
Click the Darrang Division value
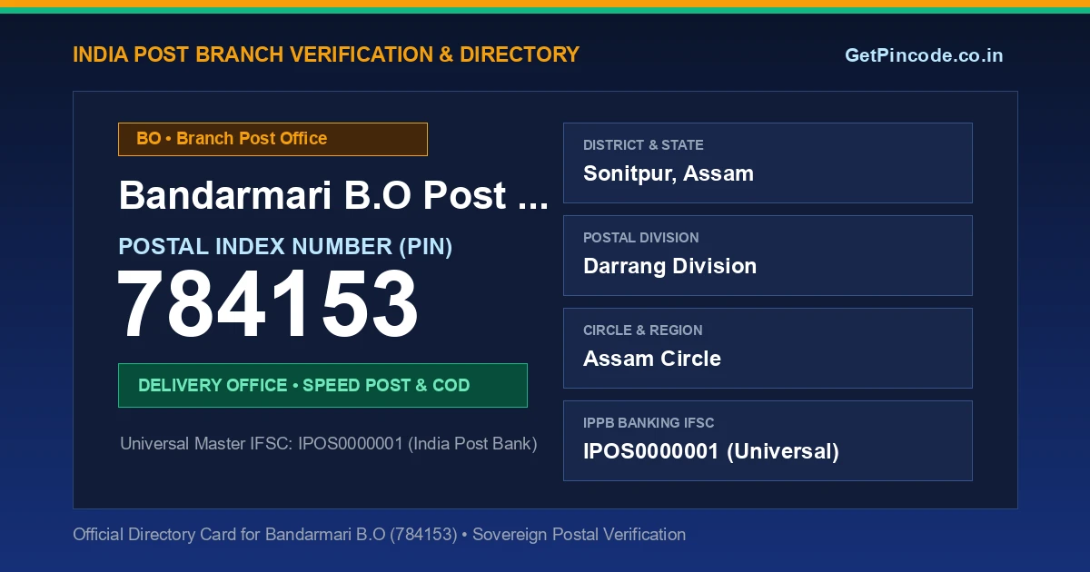point(670,266)
